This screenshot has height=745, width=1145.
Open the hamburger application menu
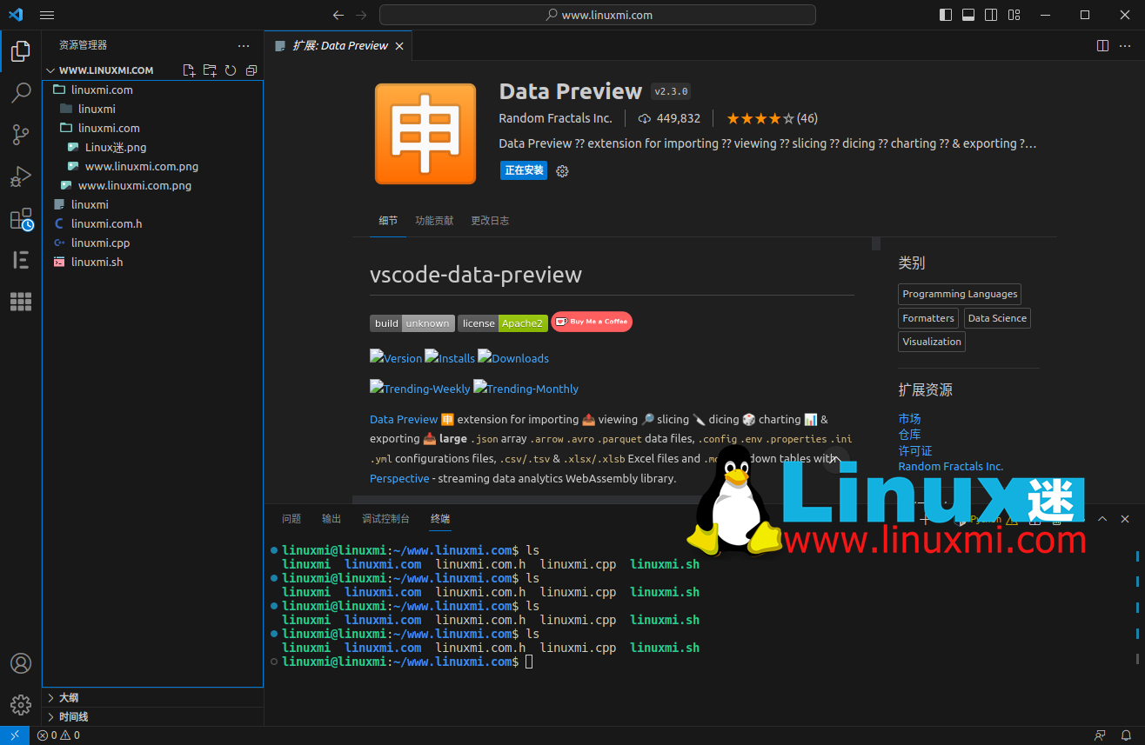pos(47,15)
